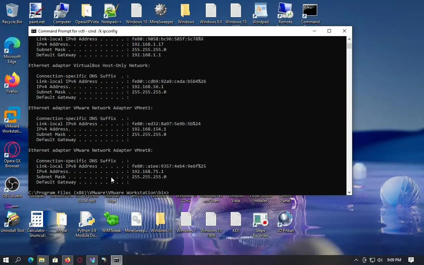424x265 pixels.
Task: Open the Python 3.9 Module Docs shortcut
Action: (x=87, y=224)
